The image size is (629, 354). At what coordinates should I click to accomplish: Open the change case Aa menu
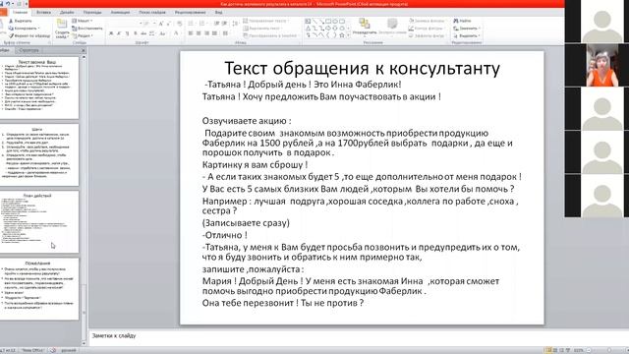click(x=162, y=33)
